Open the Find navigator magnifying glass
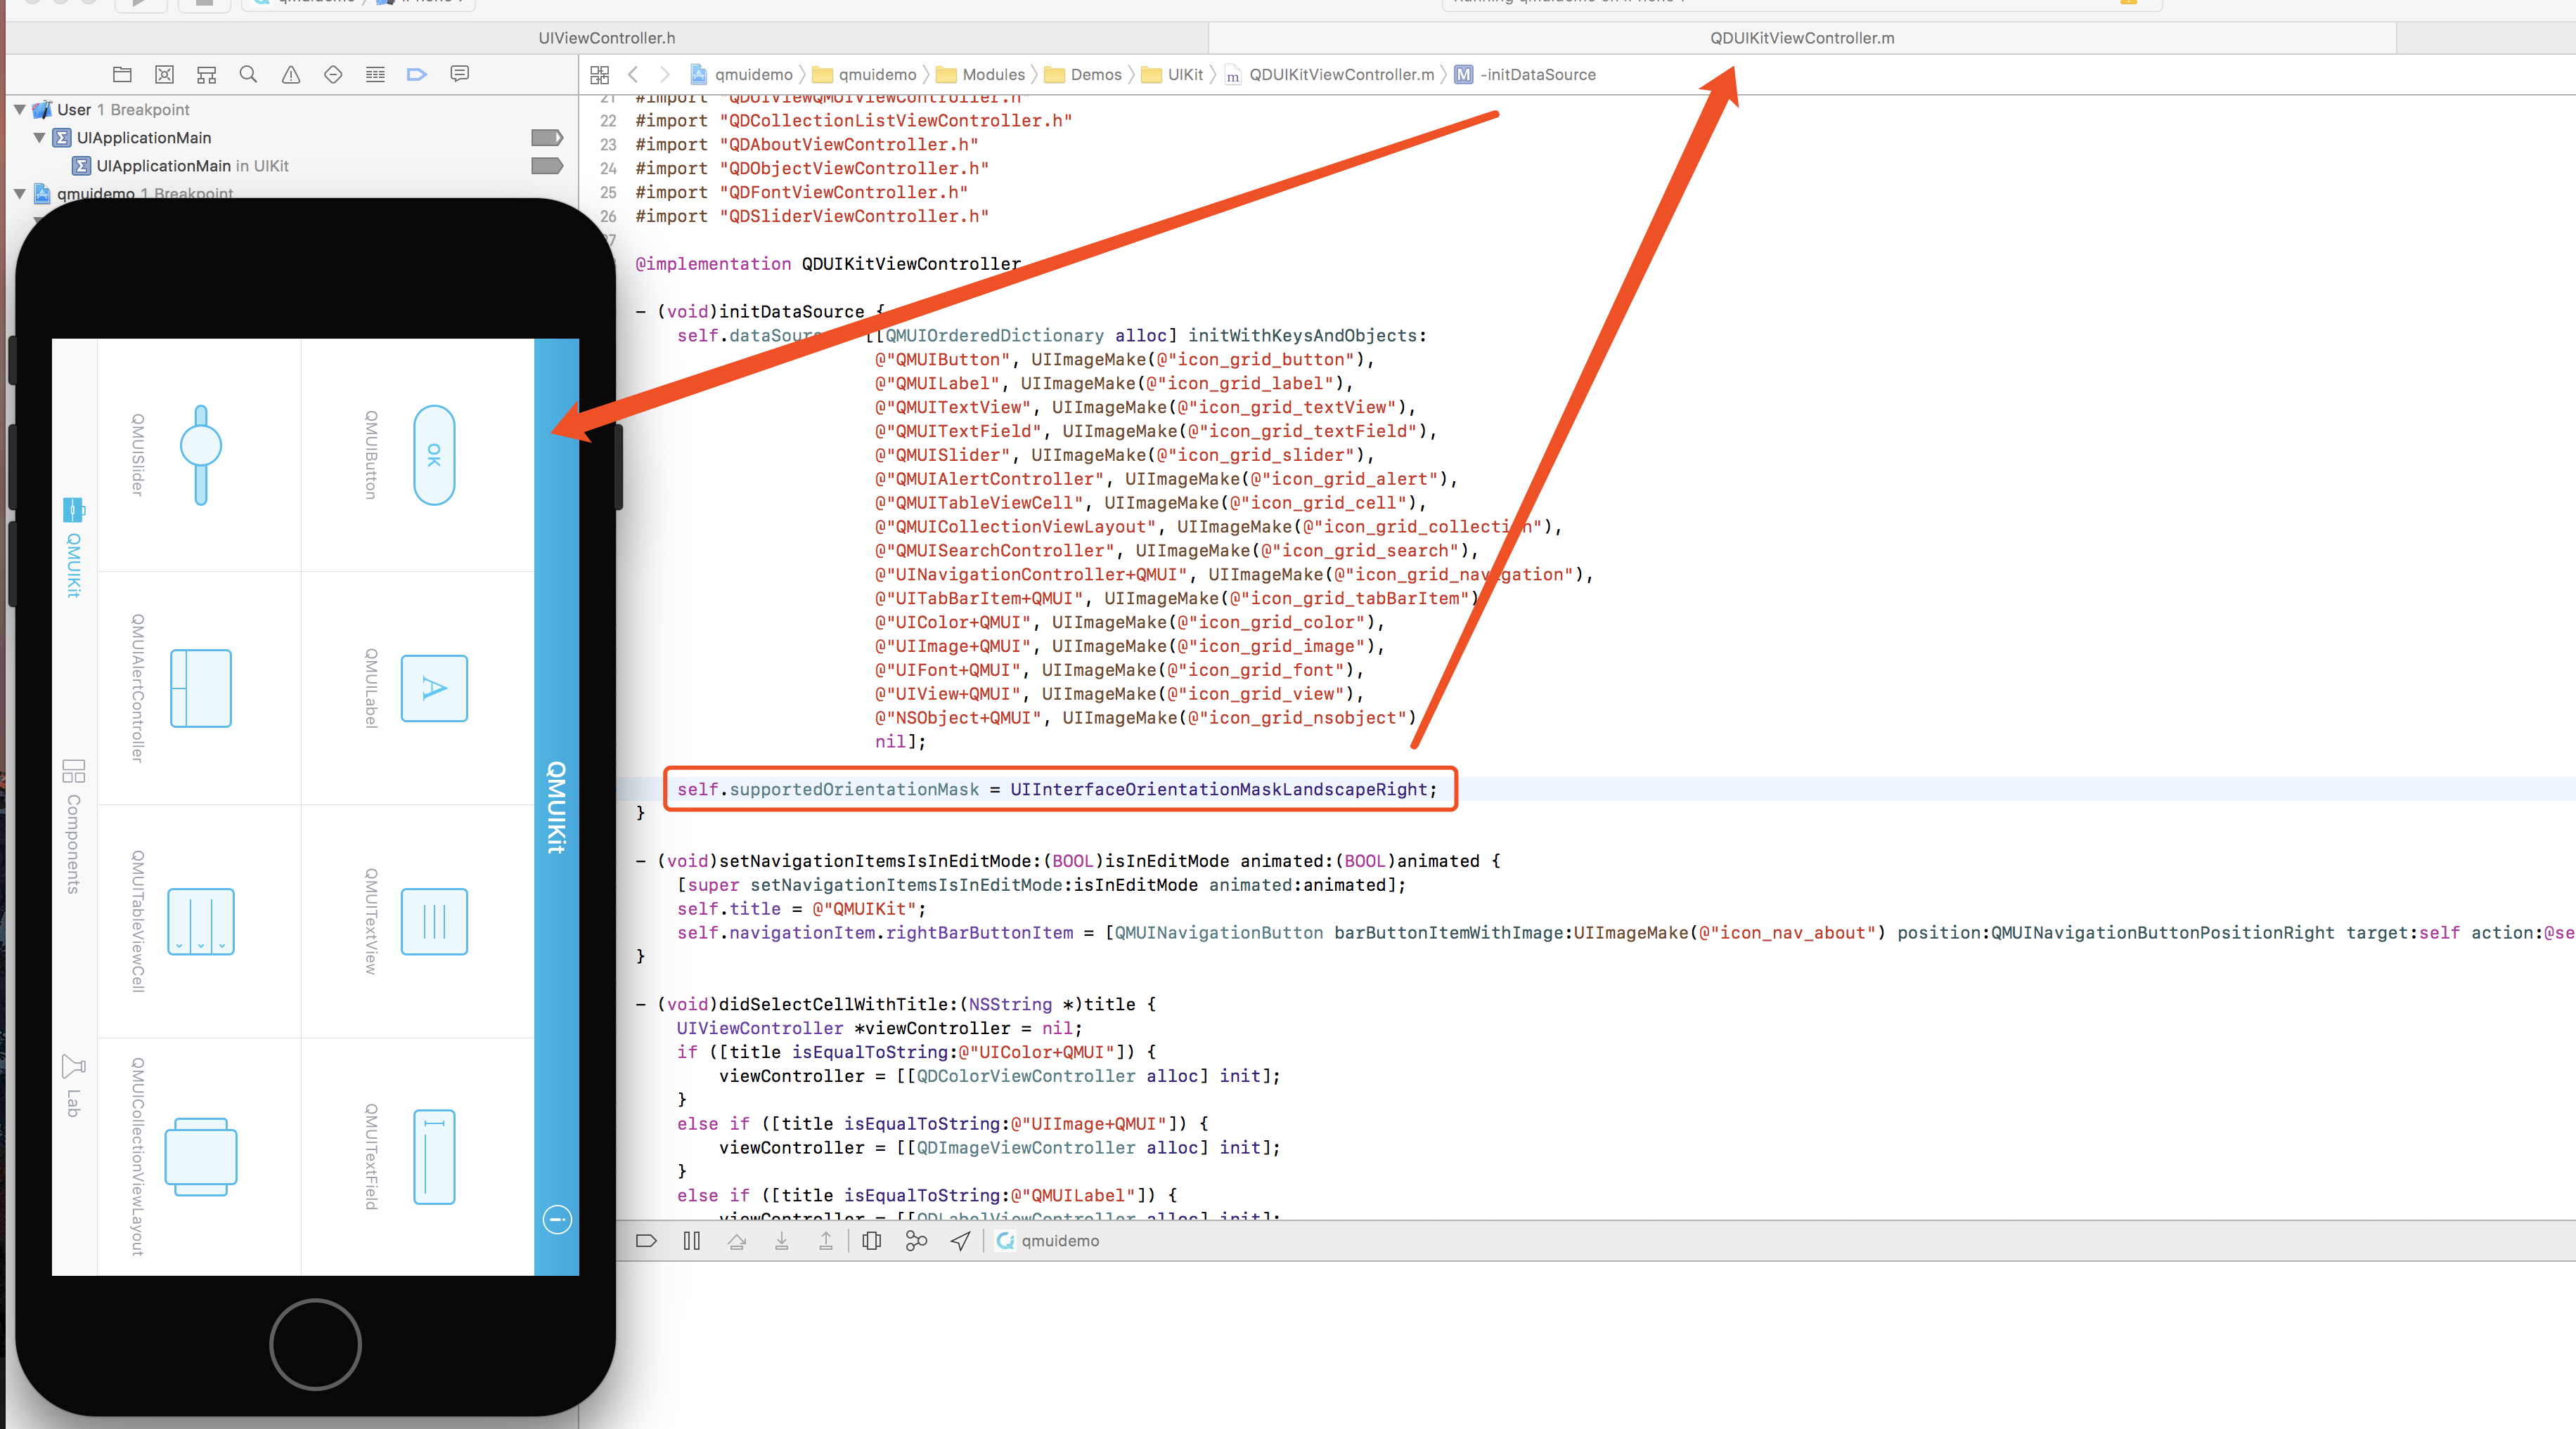The width and height of the screenshot is (2576, 1429). tap(248, 74)
